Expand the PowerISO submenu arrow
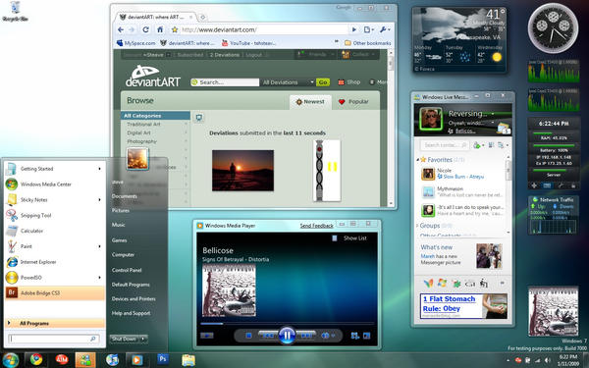This screenshot has width=589, height=368. click(x=99, y=278)
